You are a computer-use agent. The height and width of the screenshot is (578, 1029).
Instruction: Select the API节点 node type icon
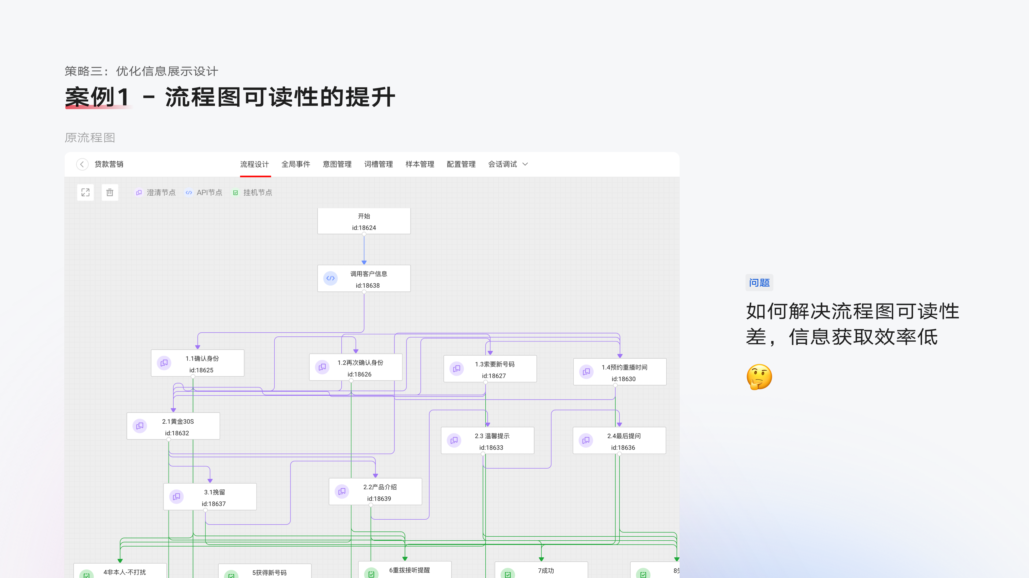189,193
